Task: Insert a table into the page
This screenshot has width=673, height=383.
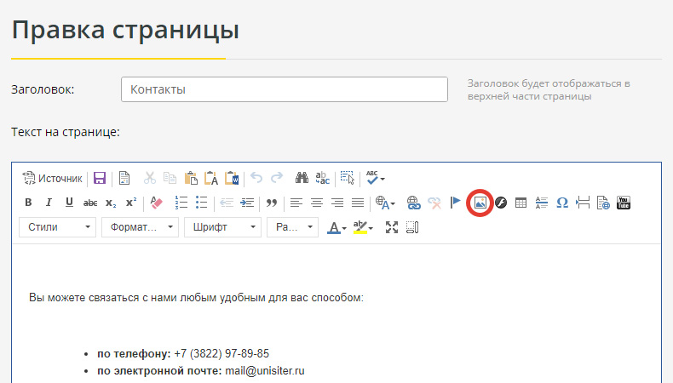Action: tap(521, 203)
